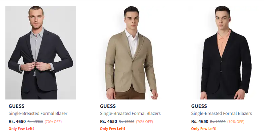This screenshot has width=264, height=137.
Task: Click GUESS brand under the beige blazer
Action: point(108,106)
